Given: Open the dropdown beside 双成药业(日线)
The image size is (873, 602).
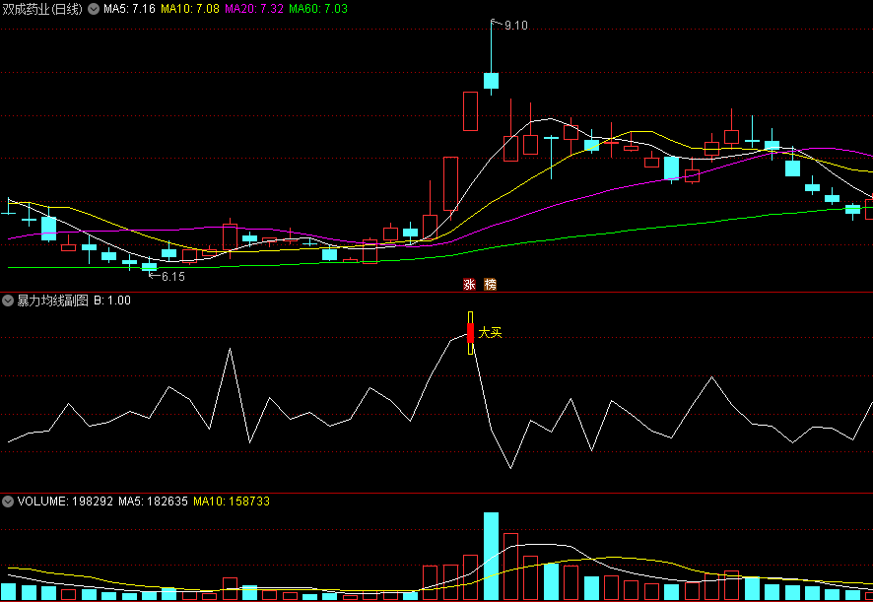Looking at the screenshot, I should (x=94, y=9).
